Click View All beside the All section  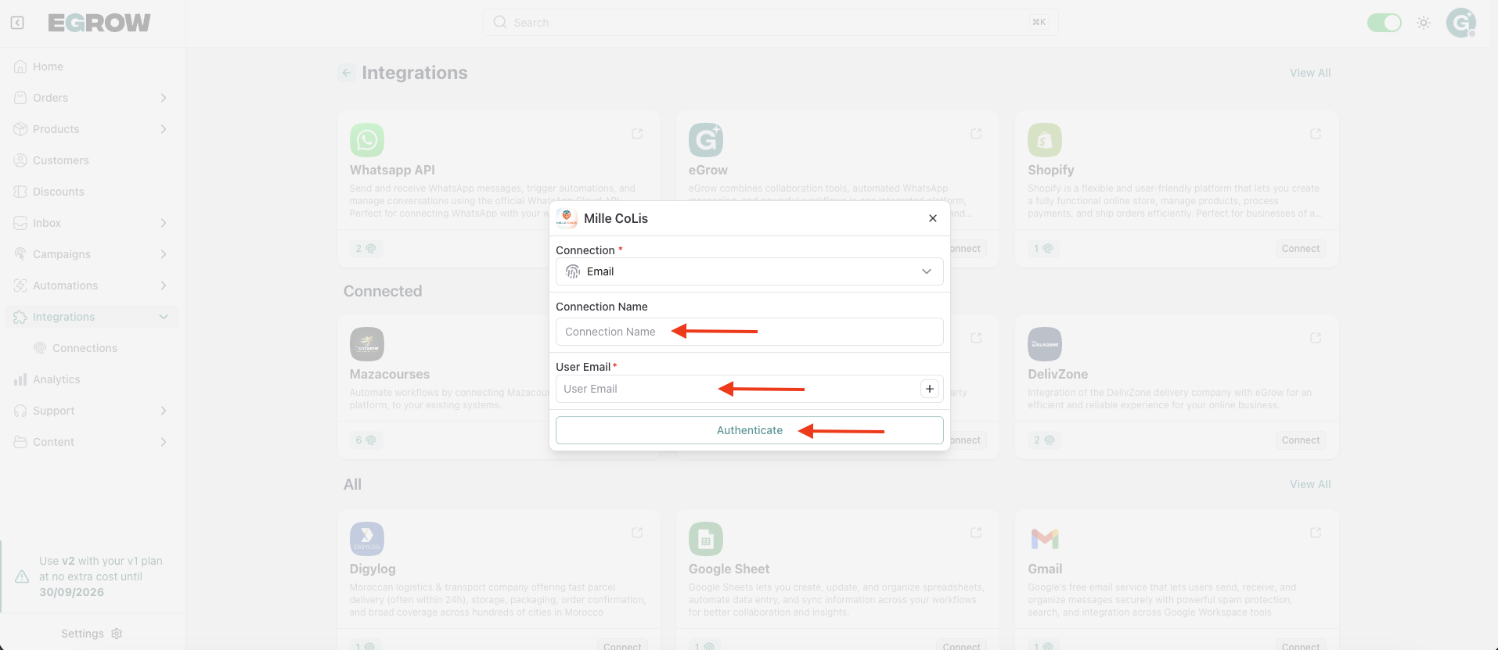(1310, 484)
